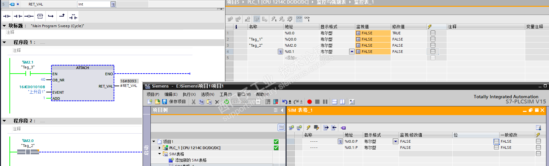This screenshot has height=166, width=549.
Task: Click the Int data type field for RET_VAL
Action: [94, 4]
